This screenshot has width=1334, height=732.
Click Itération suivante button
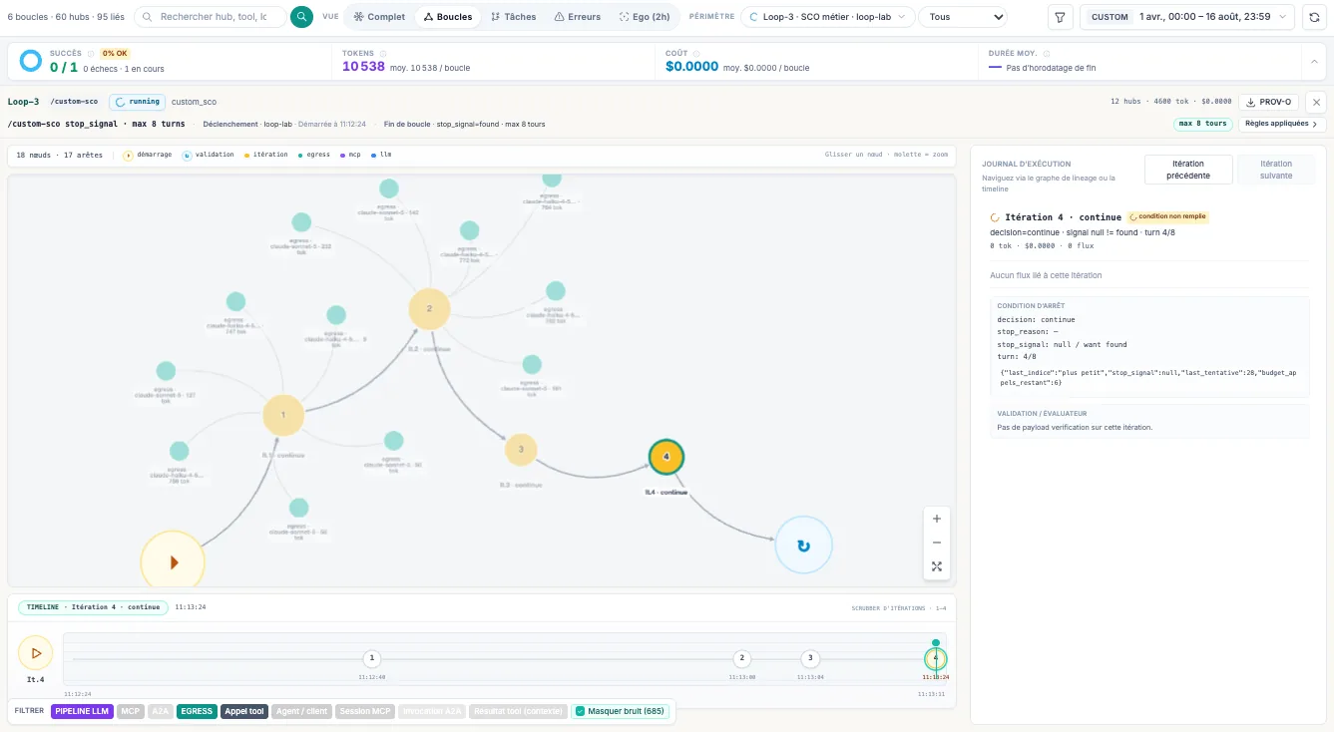coord(1276,170)
